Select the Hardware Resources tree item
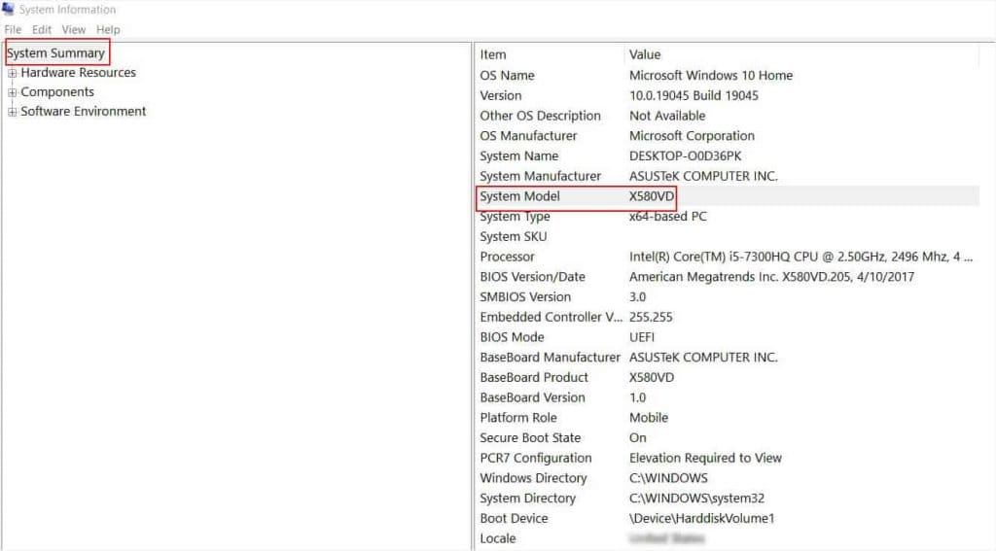The width and height of the screenshot is (996, 551). click(78, 73)
